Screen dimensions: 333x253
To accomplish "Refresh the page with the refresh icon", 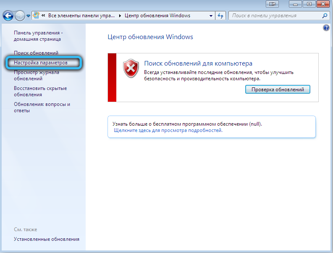I will (220, 16).
